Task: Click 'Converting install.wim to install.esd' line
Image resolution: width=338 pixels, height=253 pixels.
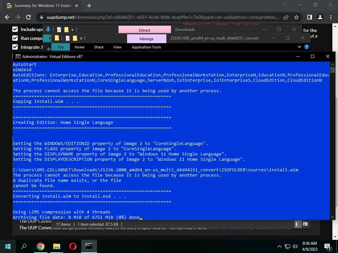Action: click(x=69, y=196)
